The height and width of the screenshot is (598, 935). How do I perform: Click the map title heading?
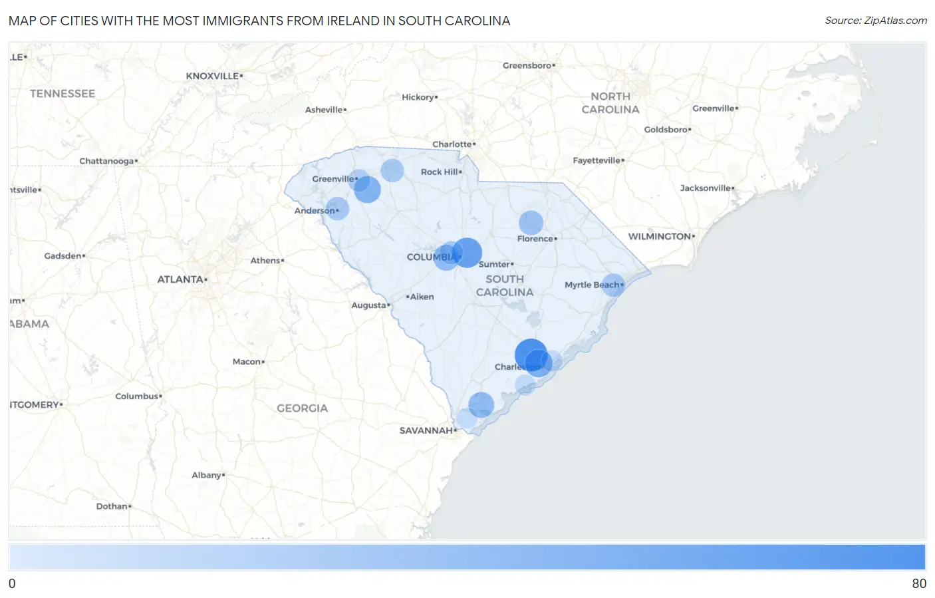[259, 21]
